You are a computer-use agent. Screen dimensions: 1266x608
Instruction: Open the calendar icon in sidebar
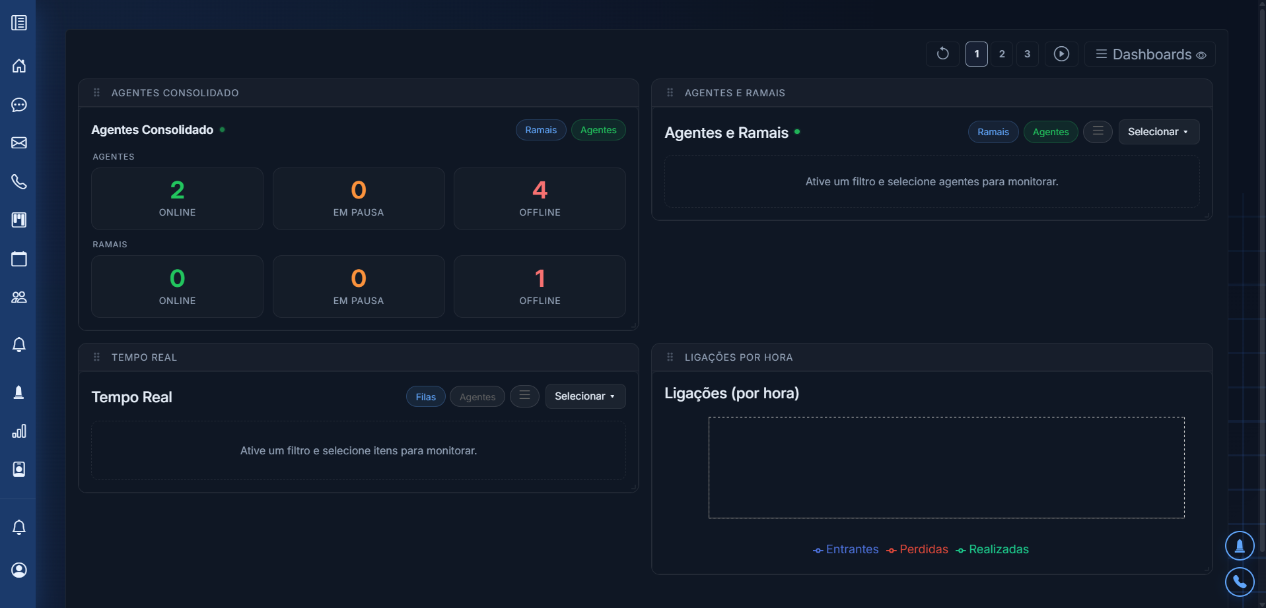[19, 259]
